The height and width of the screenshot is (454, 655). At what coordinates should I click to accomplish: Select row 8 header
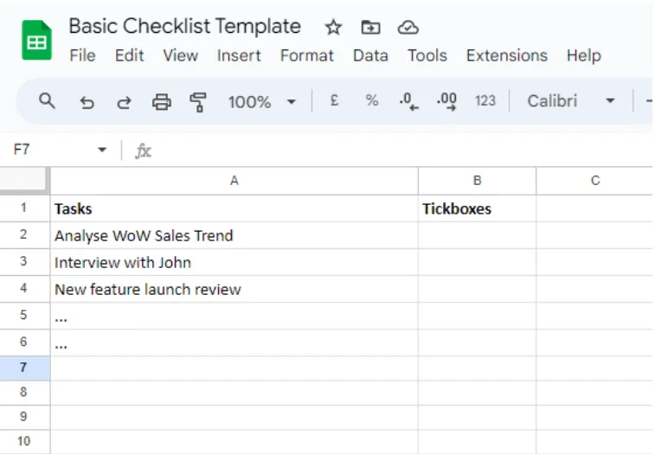click(24, 393)
